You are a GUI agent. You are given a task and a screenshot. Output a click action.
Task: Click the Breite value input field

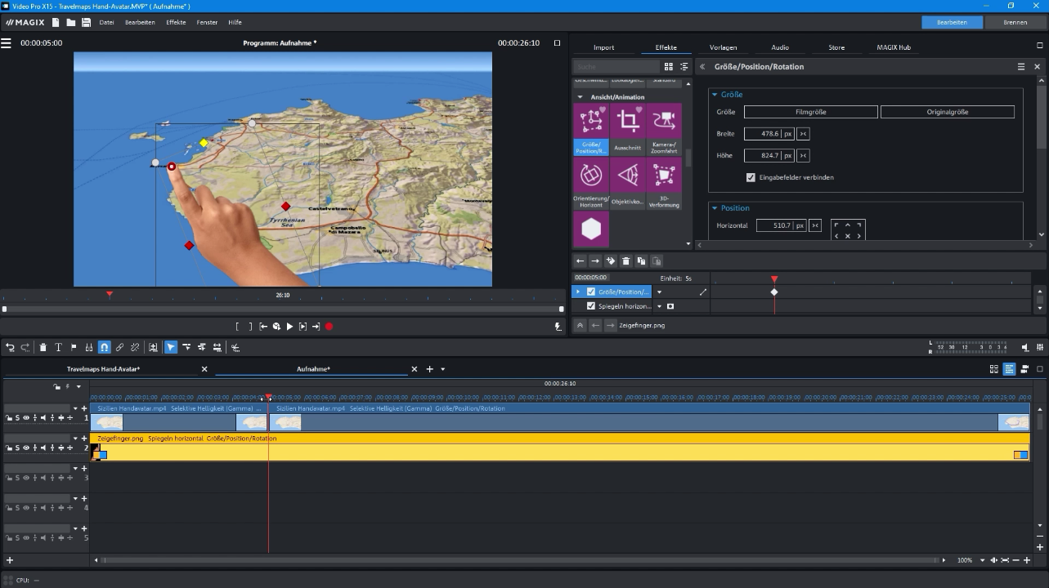(769, 133)
